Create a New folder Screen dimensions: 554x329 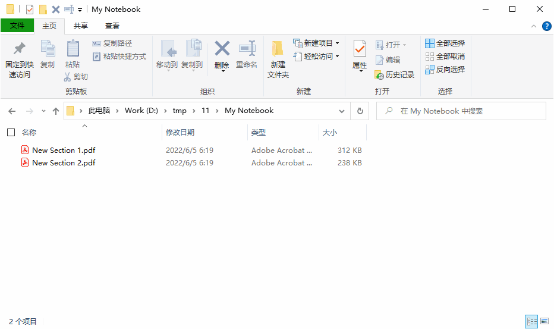tap(278, 59)
